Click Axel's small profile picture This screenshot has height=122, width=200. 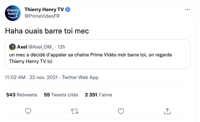pyautogui.click(x=12, y=47)
